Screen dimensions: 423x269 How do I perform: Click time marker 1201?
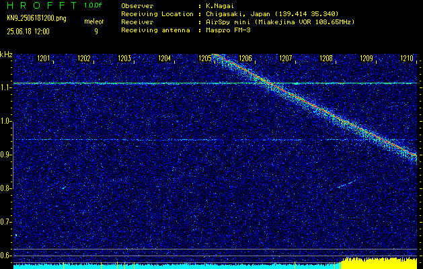point(44,59)
